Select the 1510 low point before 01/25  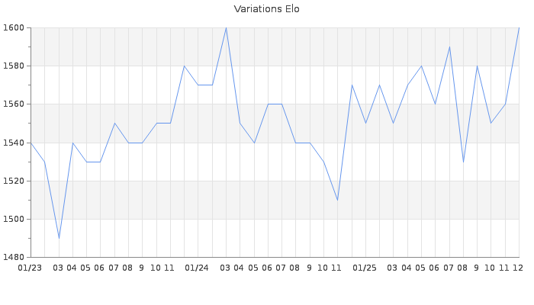(337, 200)
